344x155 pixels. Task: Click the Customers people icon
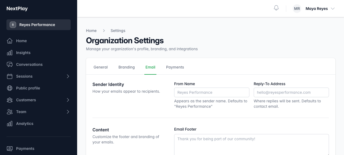click(x=10, y=100)
